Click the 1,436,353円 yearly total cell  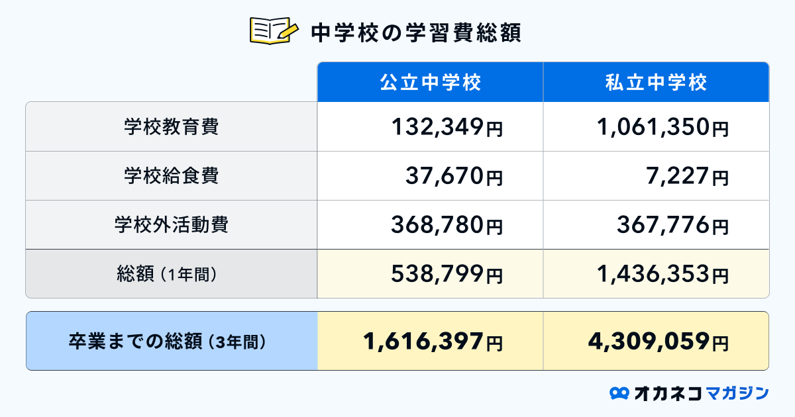[x=662, y=274]
